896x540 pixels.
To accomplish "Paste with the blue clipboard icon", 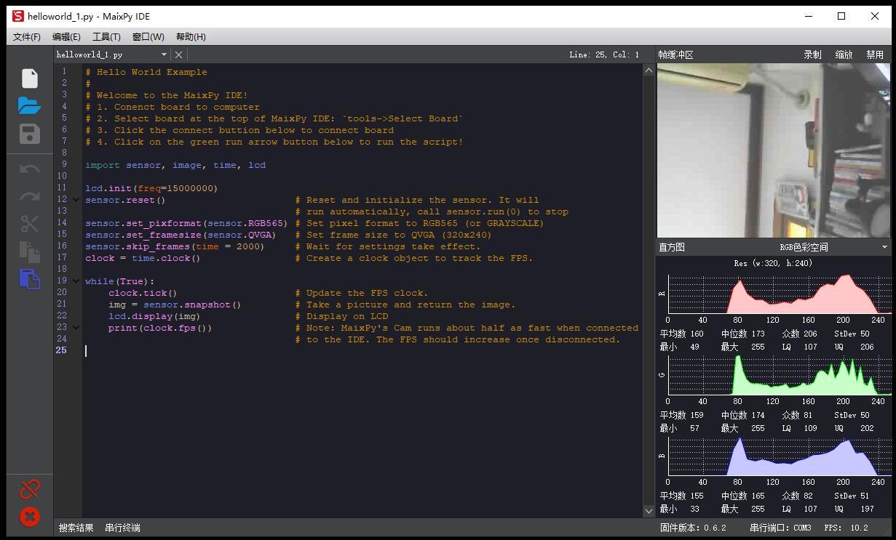I will 29,279.
